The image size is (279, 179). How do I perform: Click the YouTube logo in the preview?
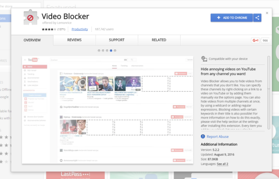(x=33, y=60)
